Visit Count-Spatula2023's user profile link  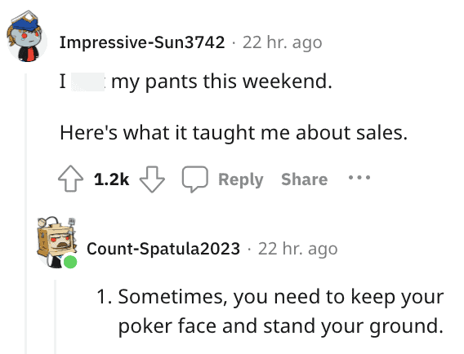tap(163, 249)
